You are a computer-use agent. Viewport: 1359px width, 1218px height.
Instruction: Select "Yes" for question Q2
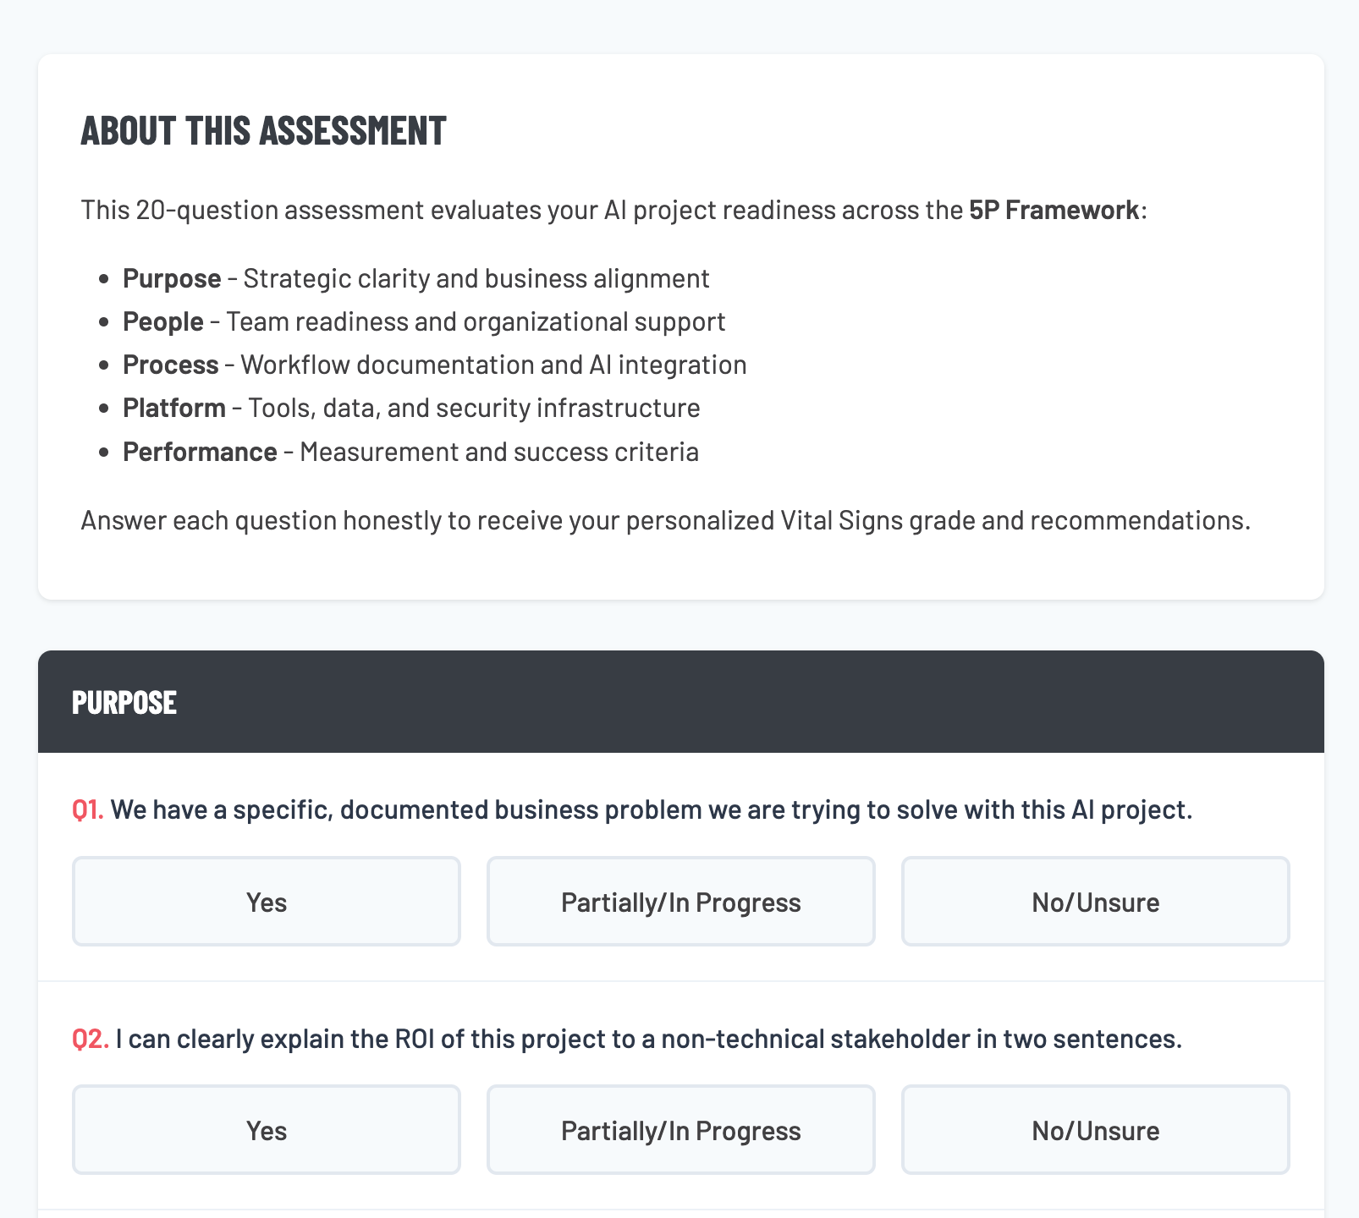tap(266, 1130)
